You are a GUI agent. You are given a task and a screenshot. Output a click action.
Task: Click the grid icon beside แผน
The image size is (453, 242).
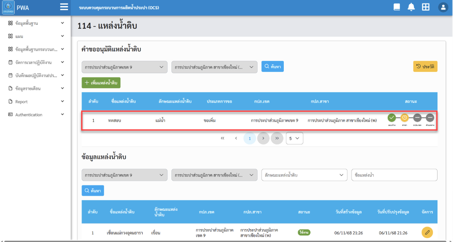pos(10,36)
